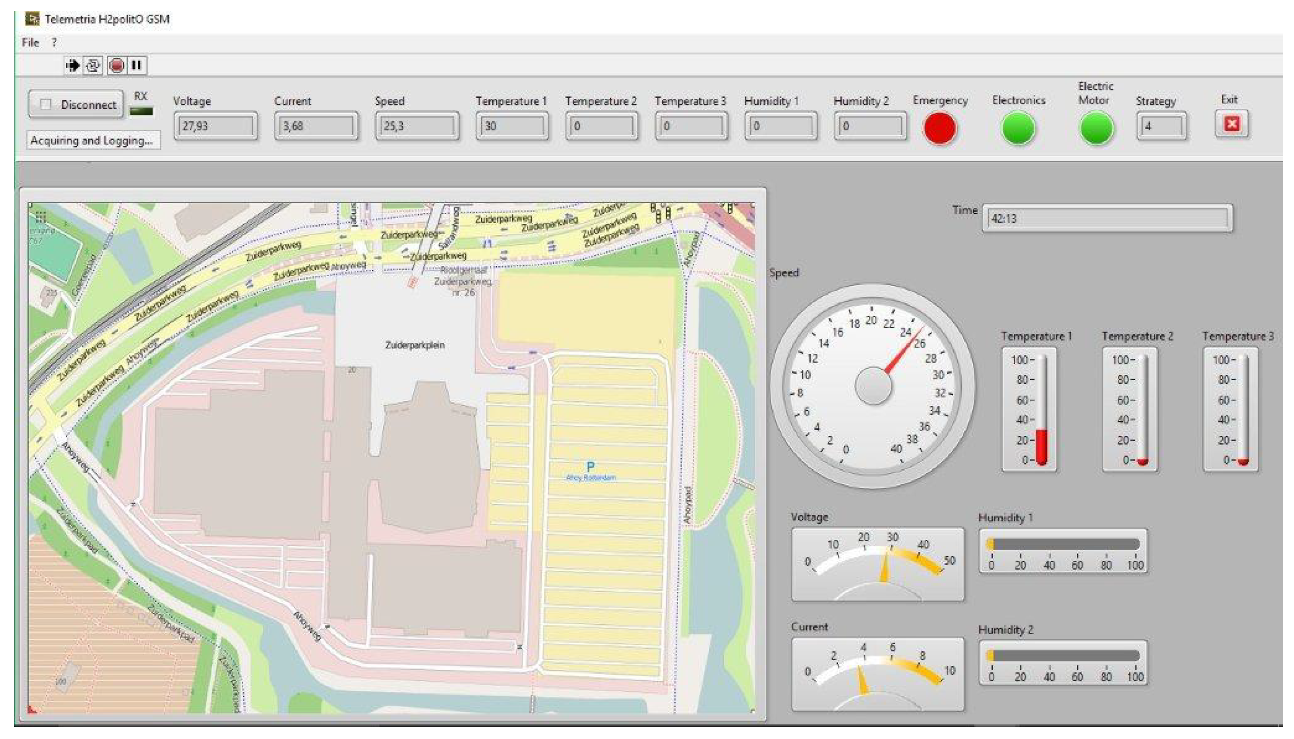The height and width of the screenshot is (739, 1294).
Task: Click the Strategy numeric field
Action: point(1161,126)
